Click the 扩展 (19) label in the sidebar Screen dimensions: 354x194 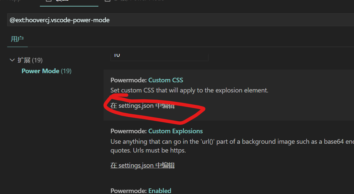point(29,60)
